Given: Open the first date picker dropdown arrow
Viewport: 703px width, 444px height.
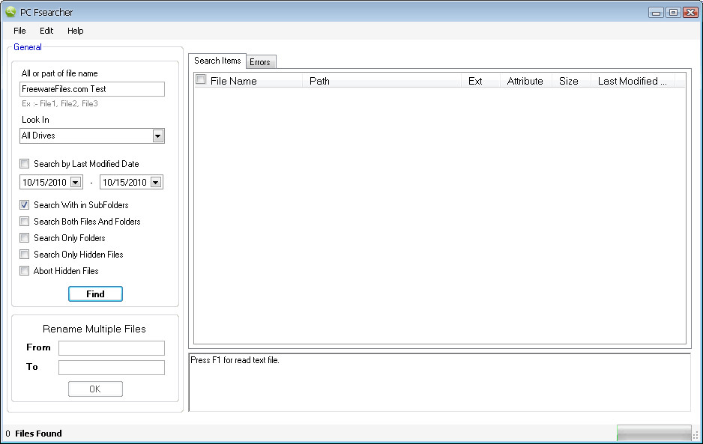Looking at the screenshot, I should [x=75, y=183].
